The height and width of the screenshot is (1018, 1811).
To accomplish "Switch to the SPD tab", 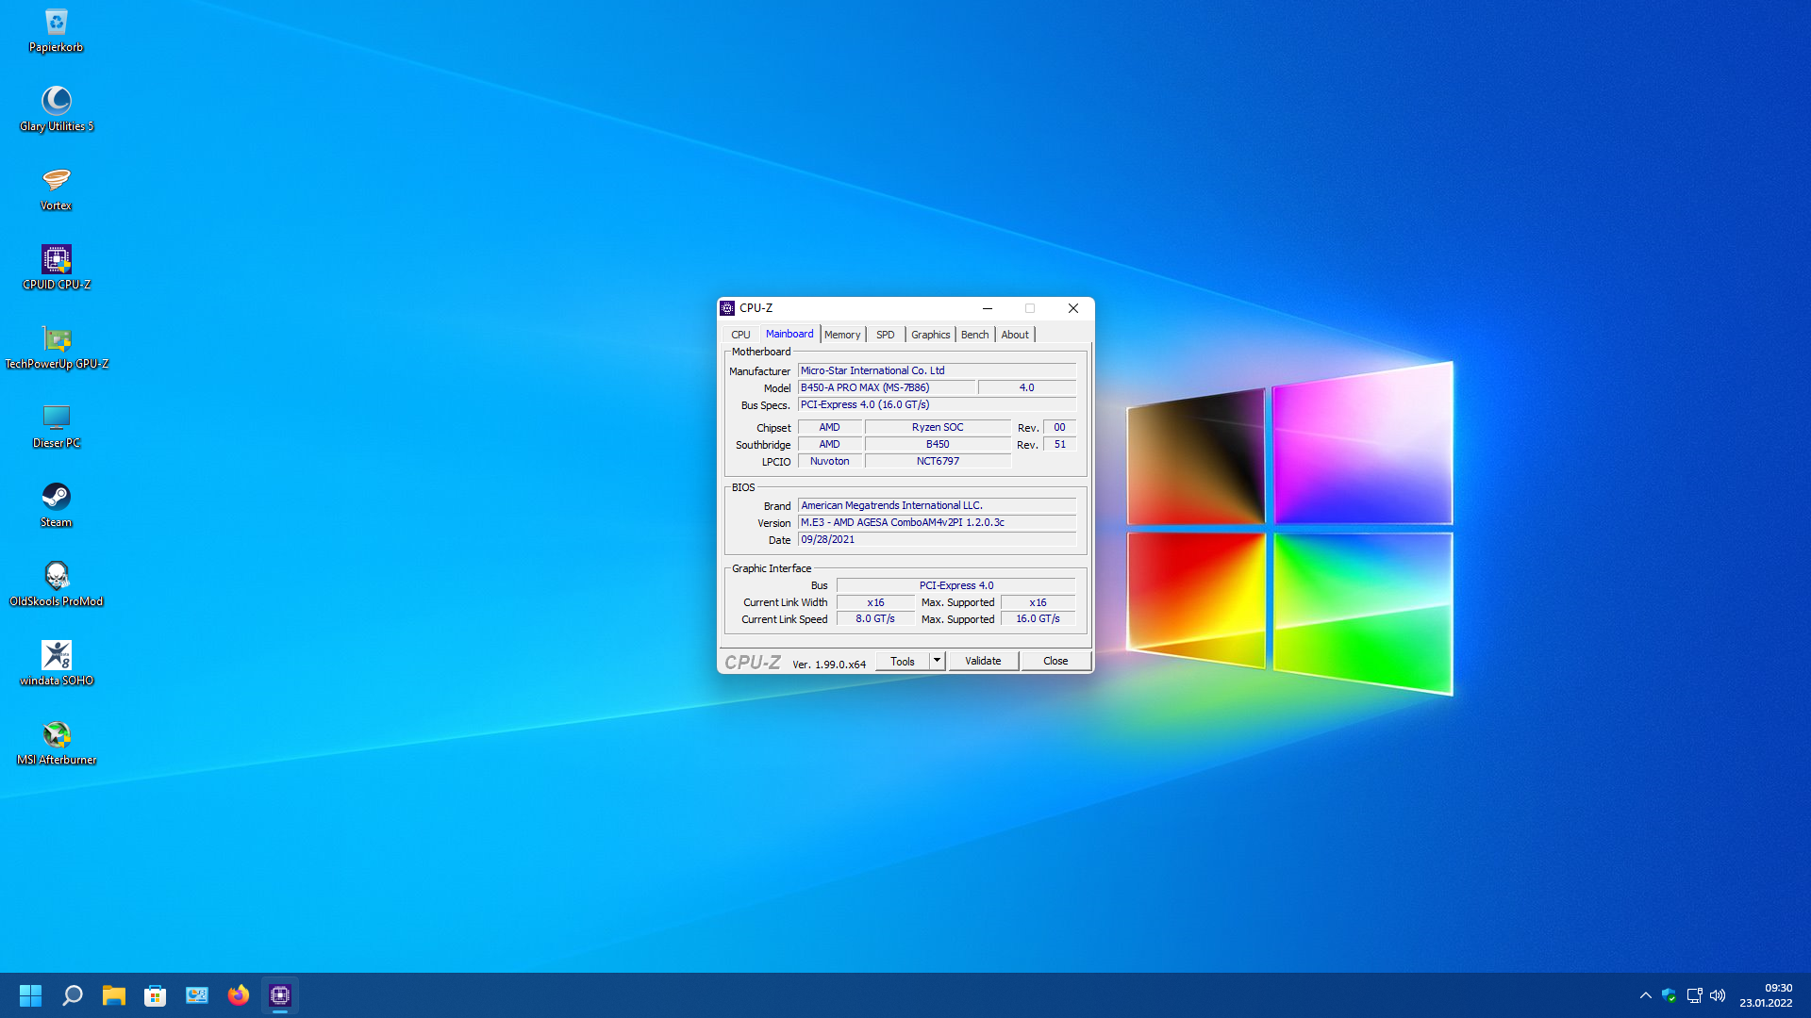I will 885,335.
